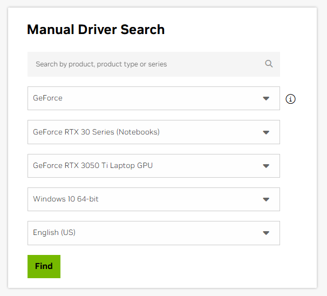Click the caret on RTX 3050 Ti dropdown

(x=266, y=166)
